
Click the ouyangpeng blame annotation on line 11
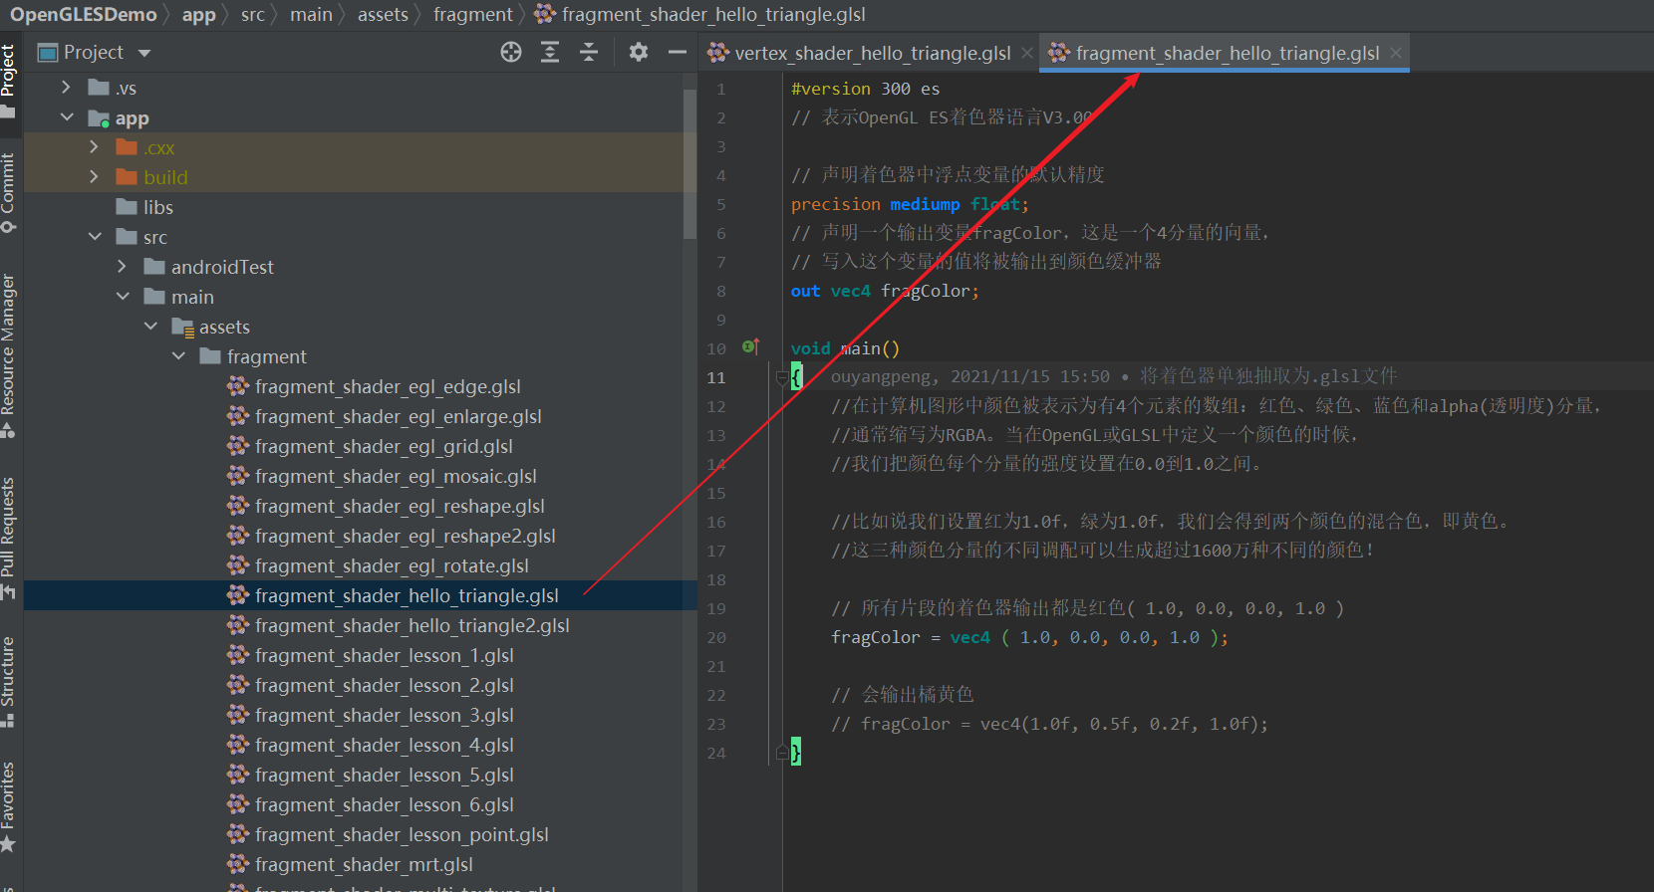click(1114, 376)
